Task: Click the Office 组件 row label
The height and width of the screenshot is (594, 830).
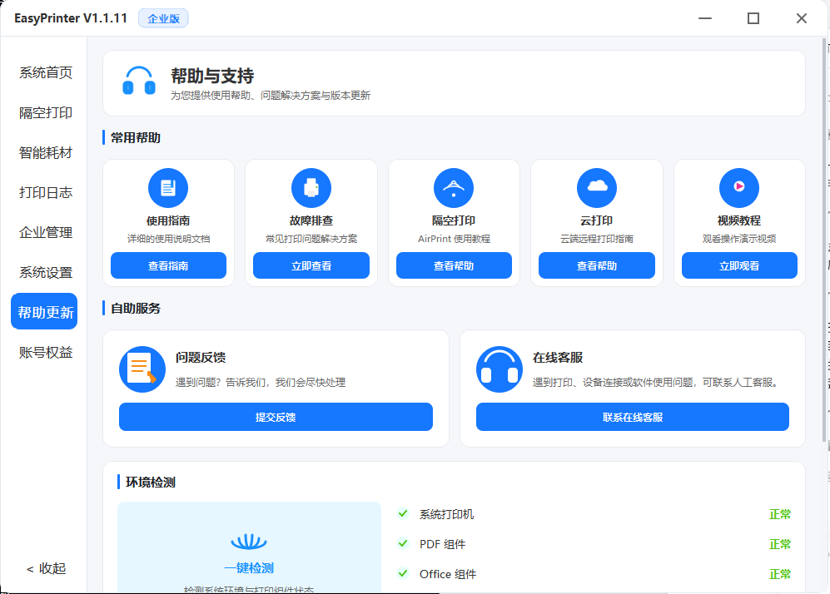Action: pyautogui.click(x=448, y=574)
